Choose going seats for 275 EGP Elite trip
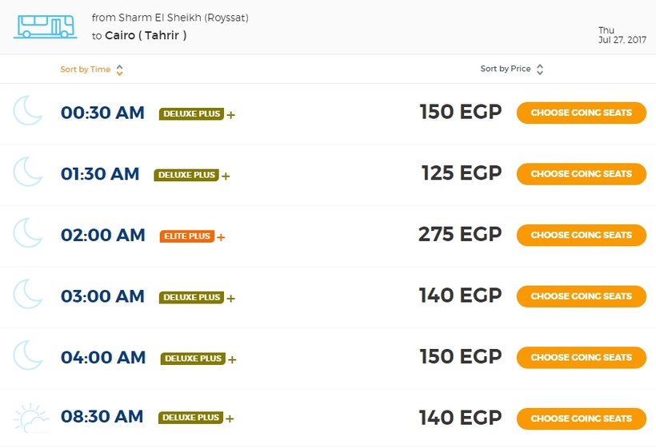The width and height of the screenshot is (656, 448). tap(581, 235)
